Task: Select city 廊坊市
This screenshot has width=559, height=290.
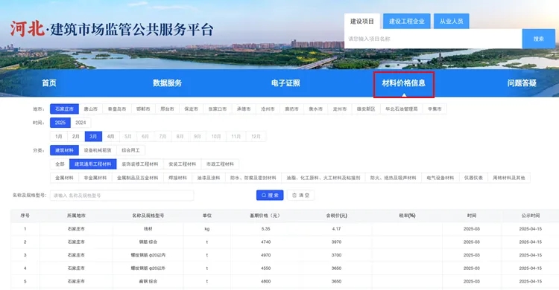Action: click(291, 109)
